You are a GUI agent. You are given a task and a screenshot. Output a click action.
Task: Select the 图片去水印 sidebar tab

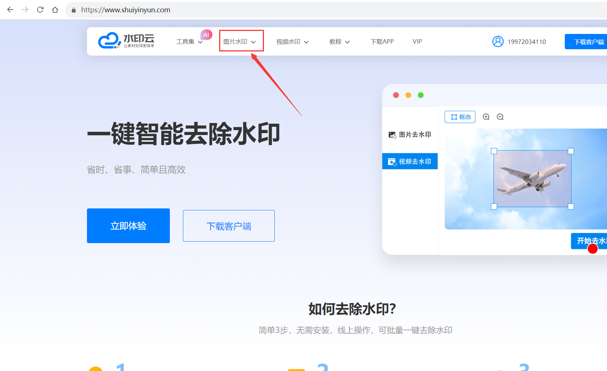(410, 135)
